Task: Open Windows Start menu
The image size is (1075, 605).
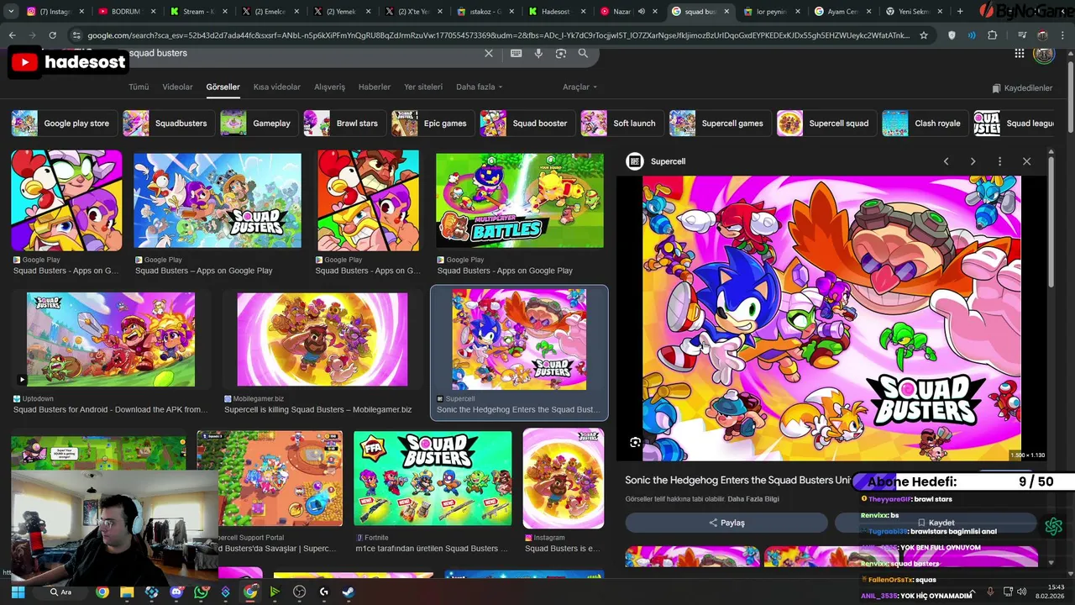Action: (18, 592)
